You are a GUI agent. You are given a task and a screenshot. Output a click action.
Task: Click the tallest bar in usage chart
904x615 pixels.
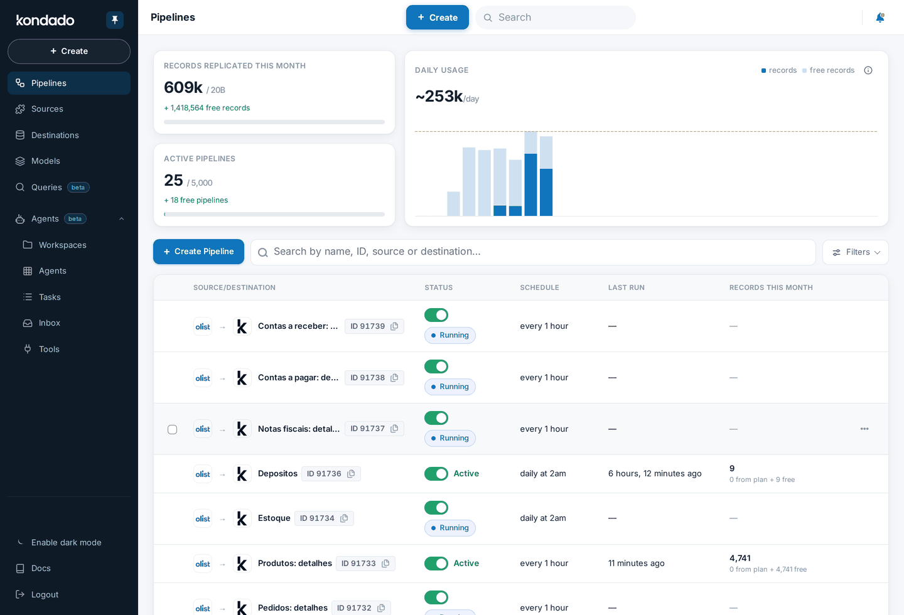tap(531, 174)
